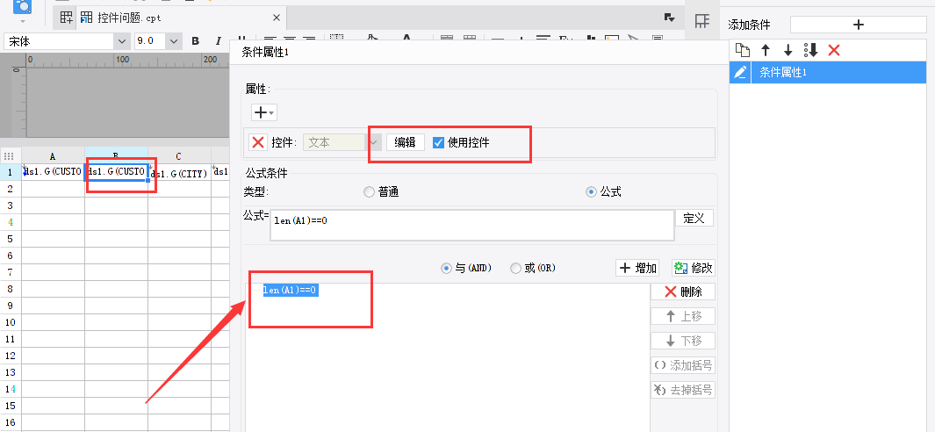Open the add property plus dropdown
The height and width of the screenshot is (432, 935).
263,112
